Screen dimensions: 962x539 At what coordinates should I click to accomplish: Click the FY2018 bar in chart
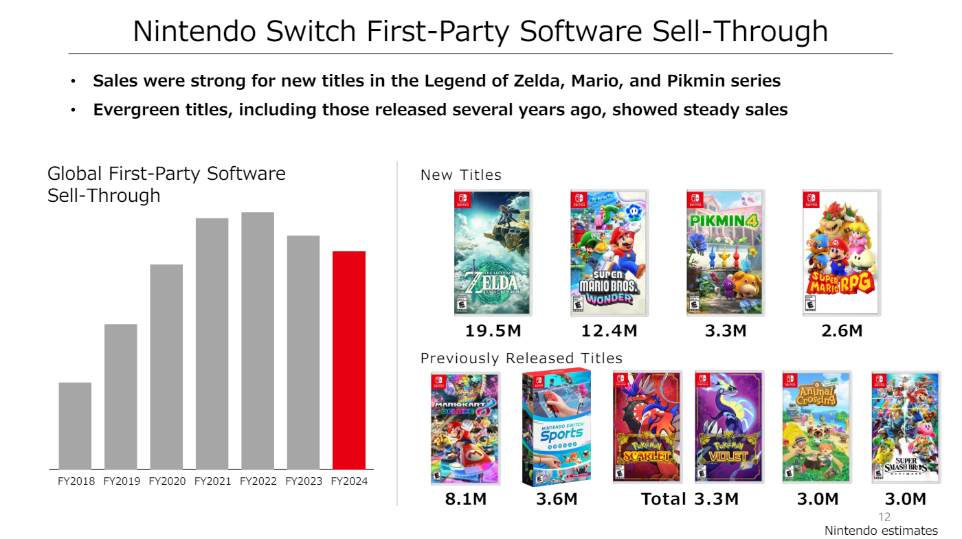tap(75, 426)
